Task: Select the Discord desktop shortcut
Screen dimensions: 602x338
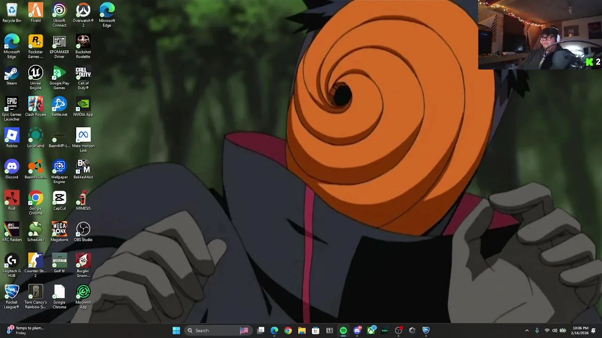Action: tap(12, 169)
